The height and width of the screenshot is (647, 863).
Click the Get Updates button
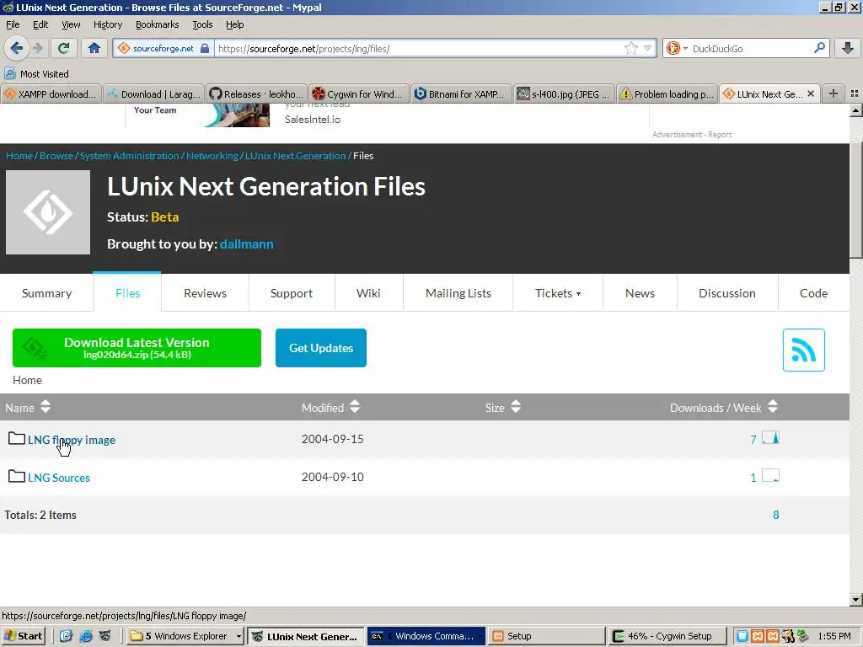click(x=321, y=348)
